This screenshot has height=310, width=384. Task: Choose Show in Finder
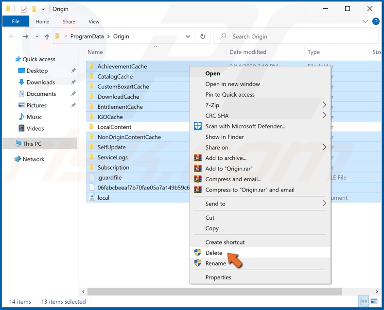260,137
